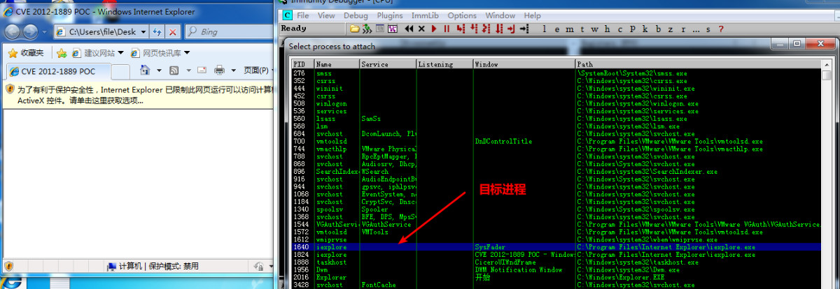The width and height of the screenshot is (840, 289).
Task: Open the Help menu in Immunity Debugger
Action: coord(532,15)
